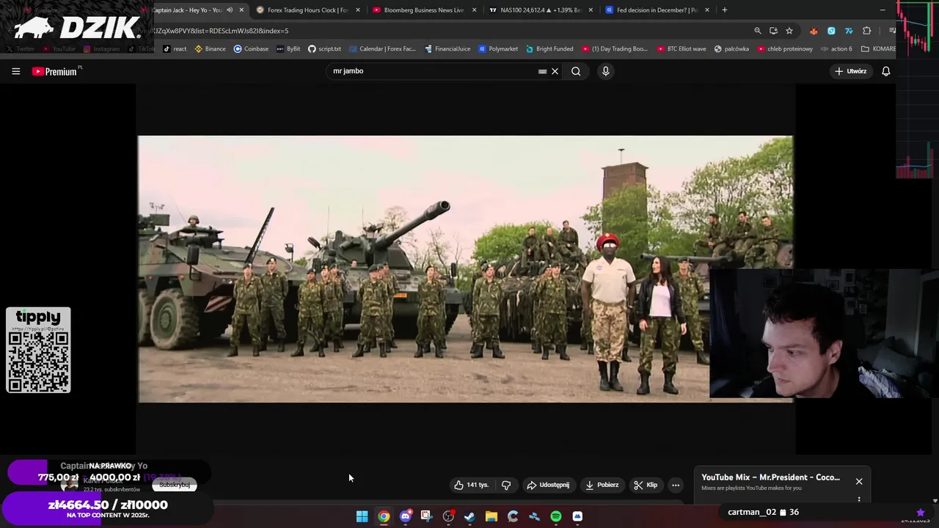Open the Utwórz create menu
The width and height of the screenshot is (939, 528).
click(851, 71)
